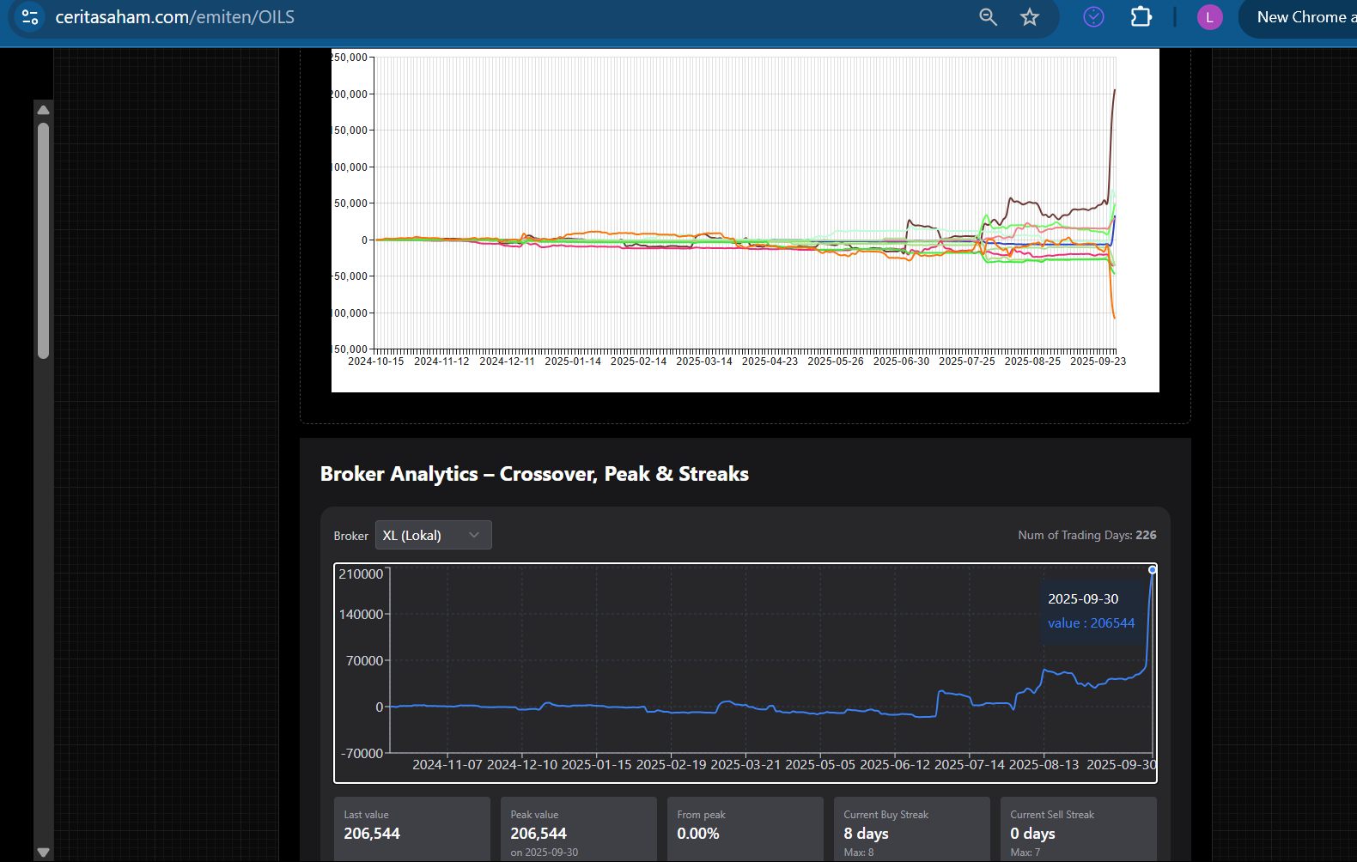Click the left vertical scrollbar thumb

43,240
